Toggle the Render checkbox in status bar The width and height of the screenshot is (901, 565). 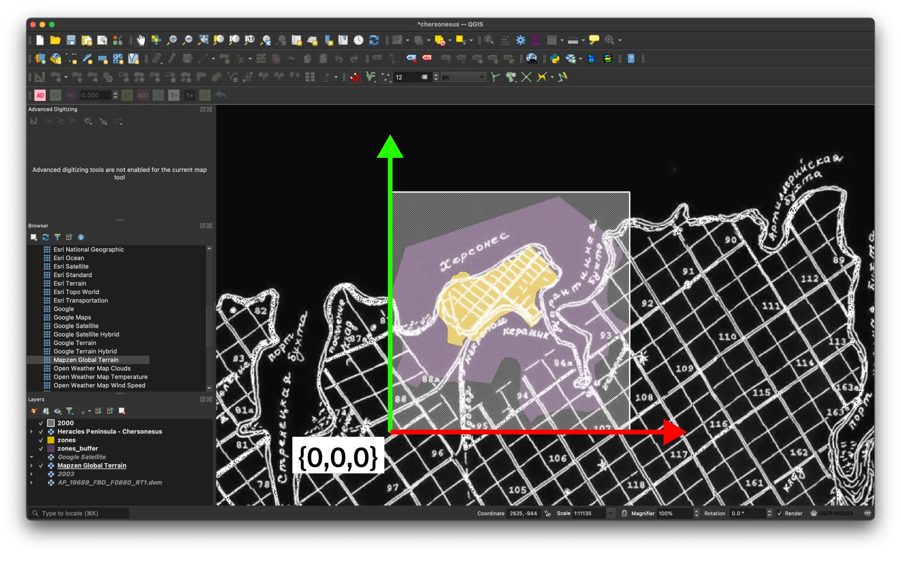tap(779, 513)
